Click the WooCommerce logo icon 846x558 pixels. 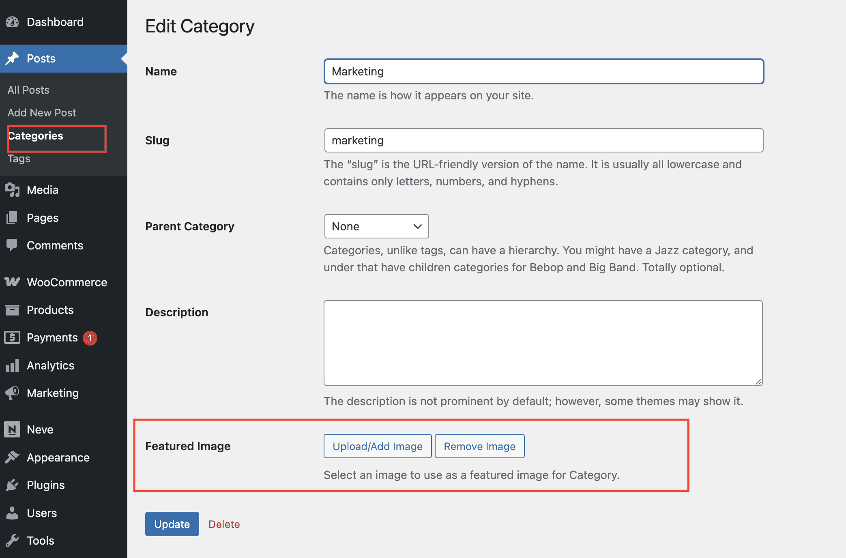tap(12, 282)
